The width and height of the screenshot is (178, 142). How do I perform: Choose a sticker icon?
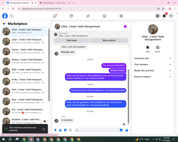coord(65,130)
